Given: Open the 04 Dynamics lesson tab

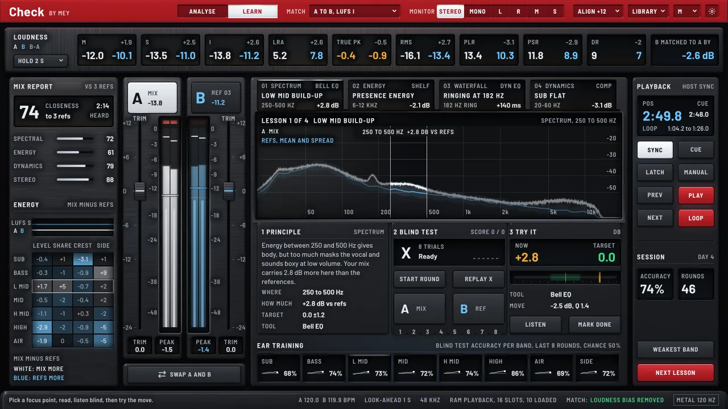Looking at the screenshot, I should pos(573,95).
